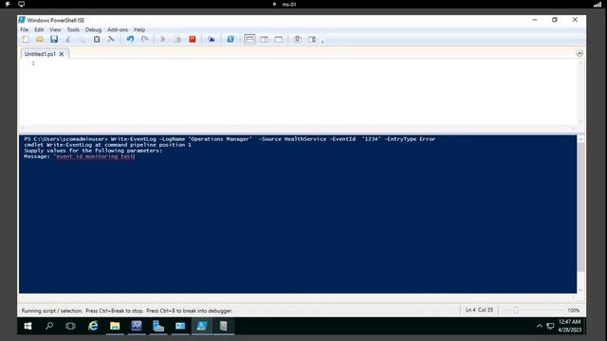Collapse the script pane with the chevron
Screen dimensions: 607x341
(579, 54)
